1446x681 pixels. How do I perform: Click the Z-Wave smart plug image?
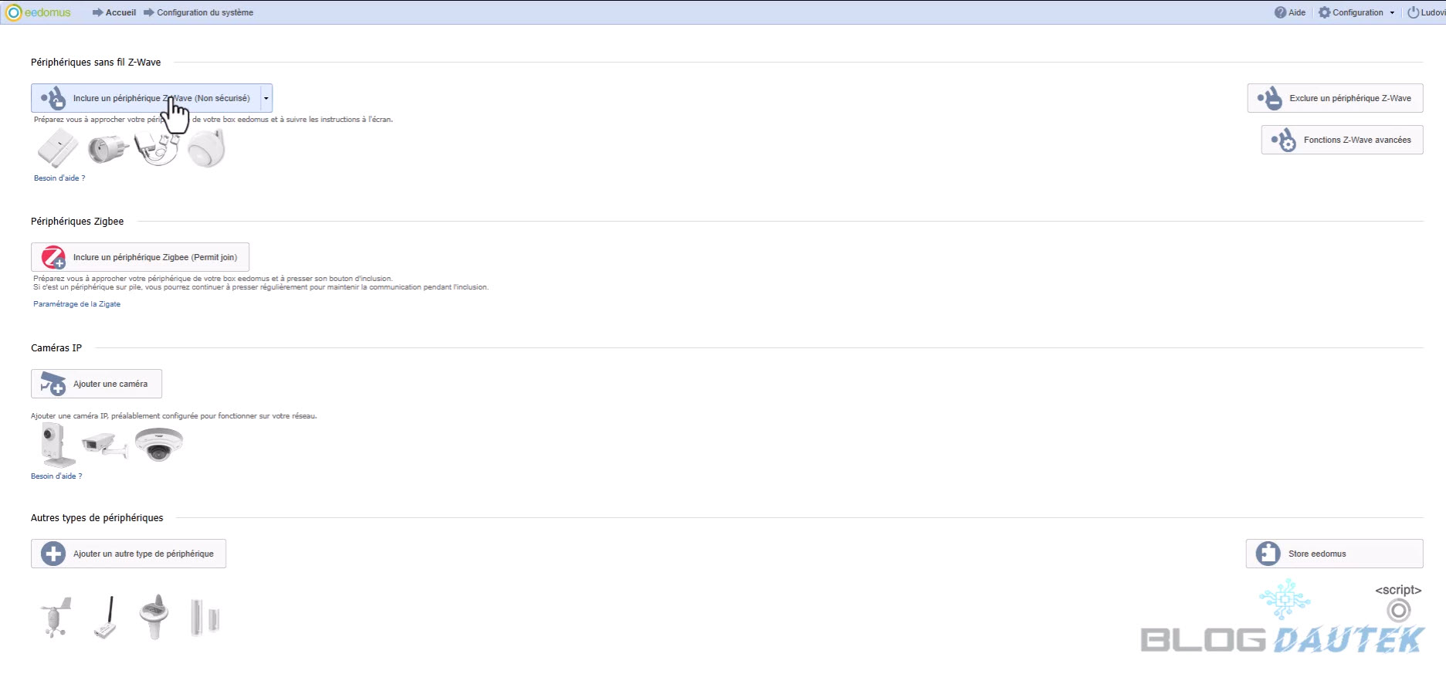point(107,148)
